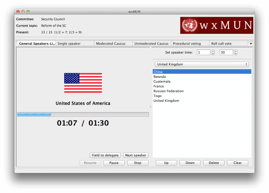
Task: Switch to the Single speaker tab
Action: click(x=74, y=43)
